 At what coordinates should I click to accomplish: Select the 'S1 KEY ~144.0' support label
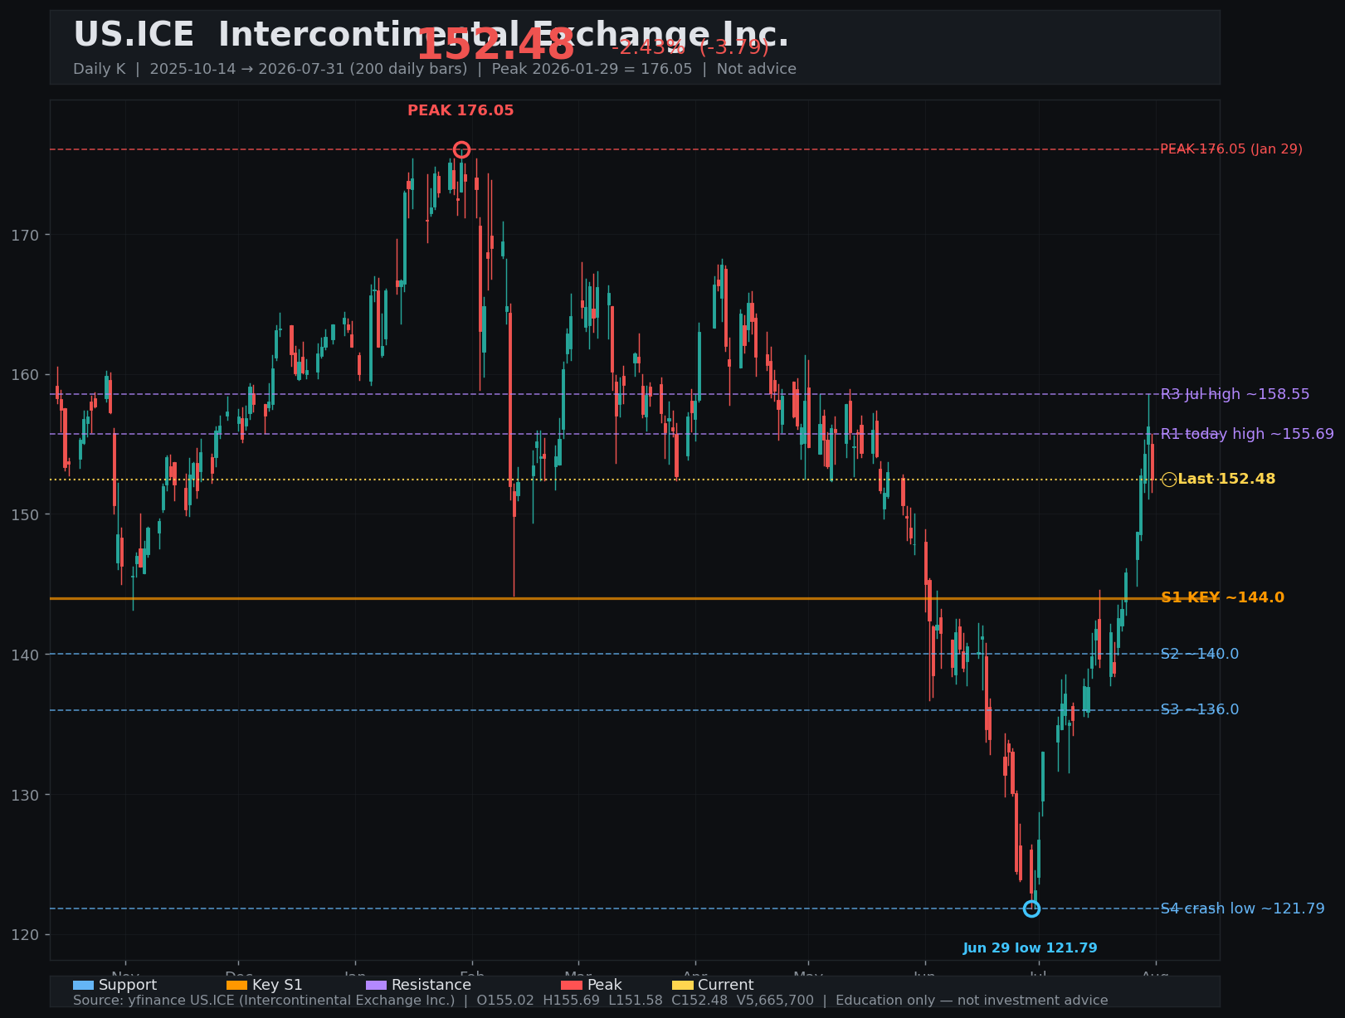1222,597
